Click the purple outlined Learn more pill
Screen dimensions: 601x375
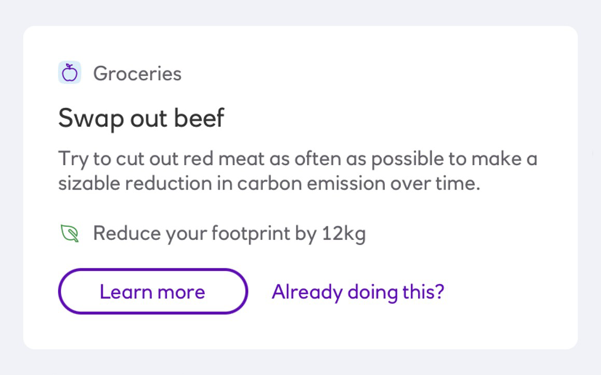pos(153,292)
